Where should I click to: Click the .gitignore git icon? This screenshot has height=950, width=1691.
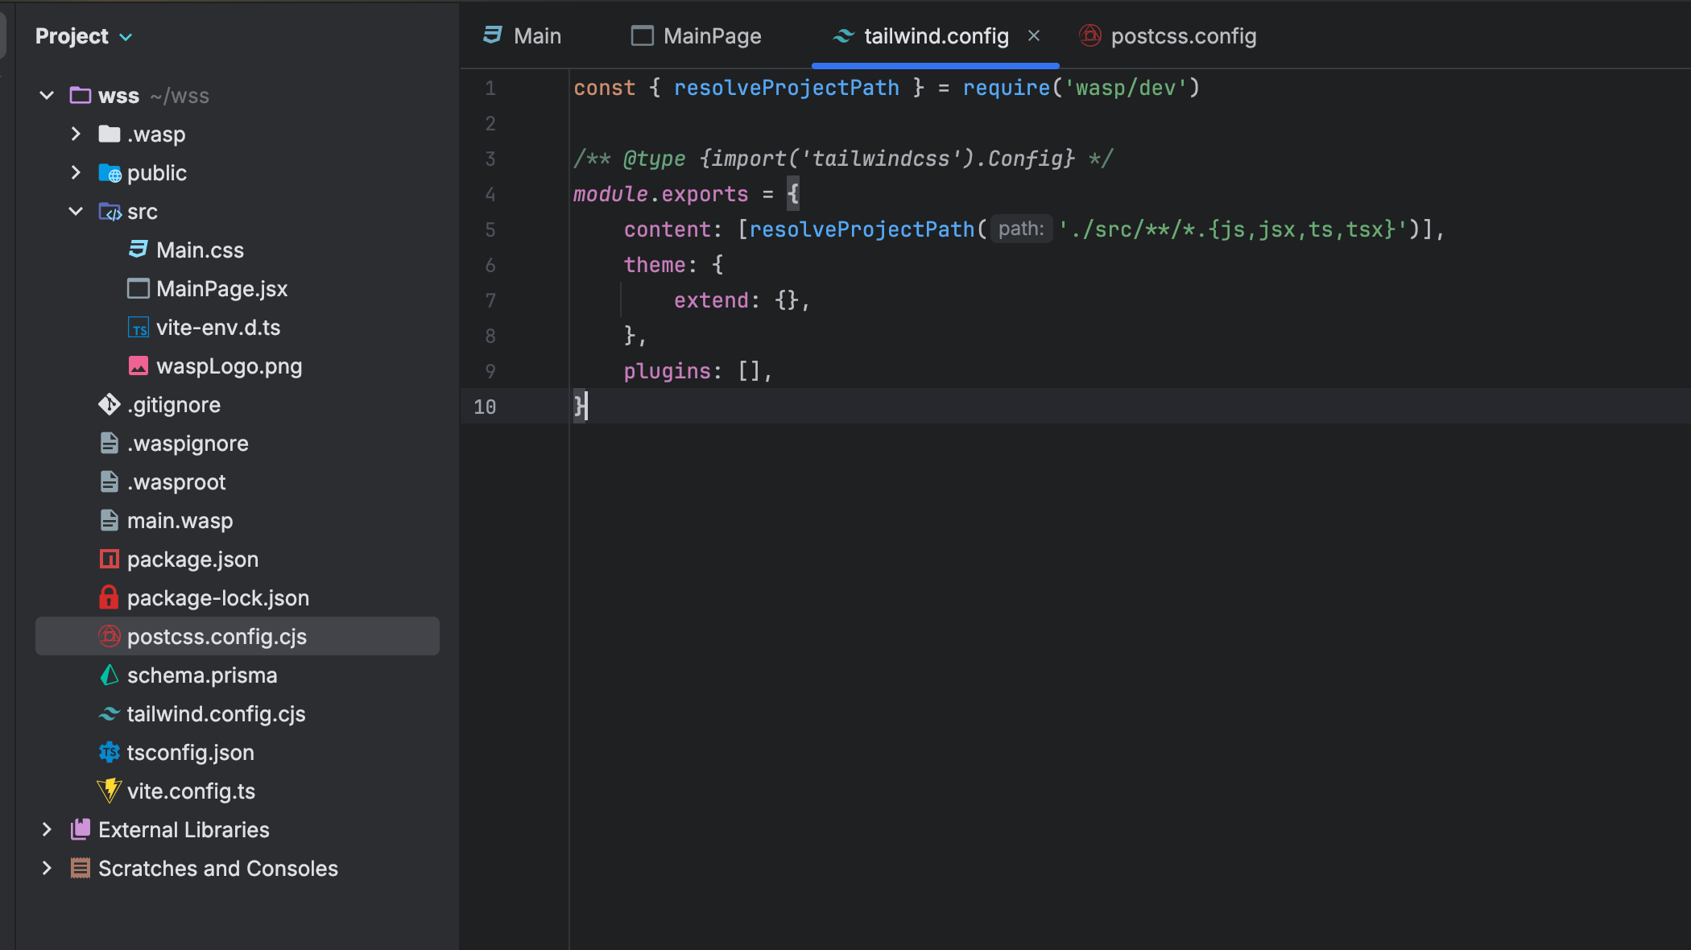pos(110,404)
